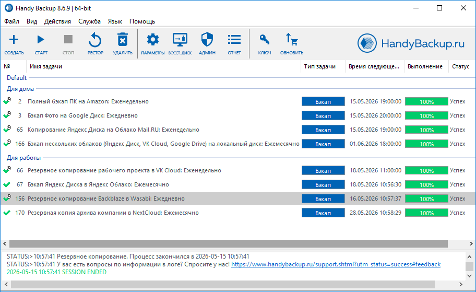The width and height of the screenshot is (476, 292).
Task: Click the Админ shield icon
Action: click(207, 40)
